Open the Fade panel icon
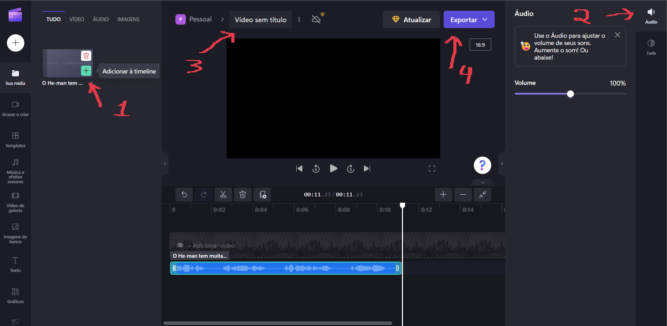 651,47
